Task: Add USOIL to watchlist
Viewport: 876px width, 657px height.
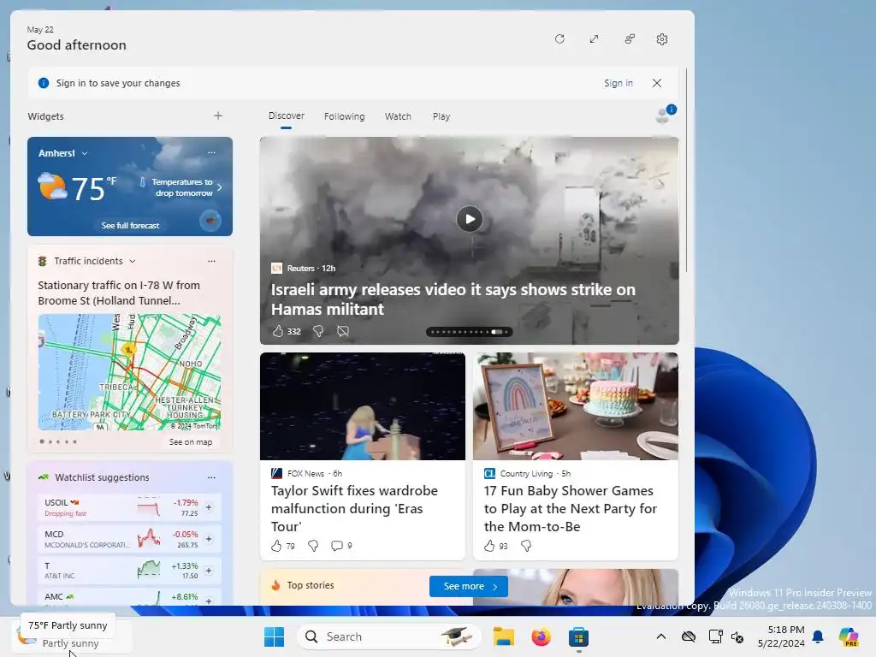Action: point(209,507)
